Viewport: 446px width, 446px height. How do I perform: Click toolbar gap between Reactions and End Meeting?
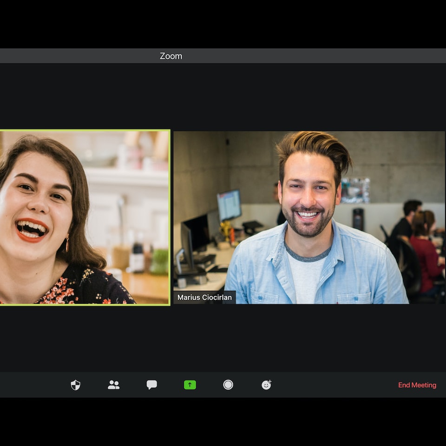332,385
